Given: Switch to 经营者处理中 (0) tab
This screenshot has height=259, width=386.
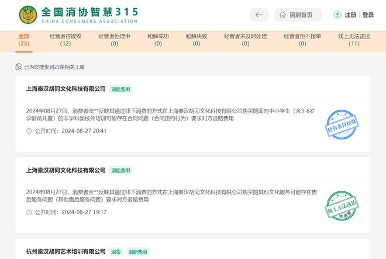Looking at the screenshot, I should click(x=115, y=40).
